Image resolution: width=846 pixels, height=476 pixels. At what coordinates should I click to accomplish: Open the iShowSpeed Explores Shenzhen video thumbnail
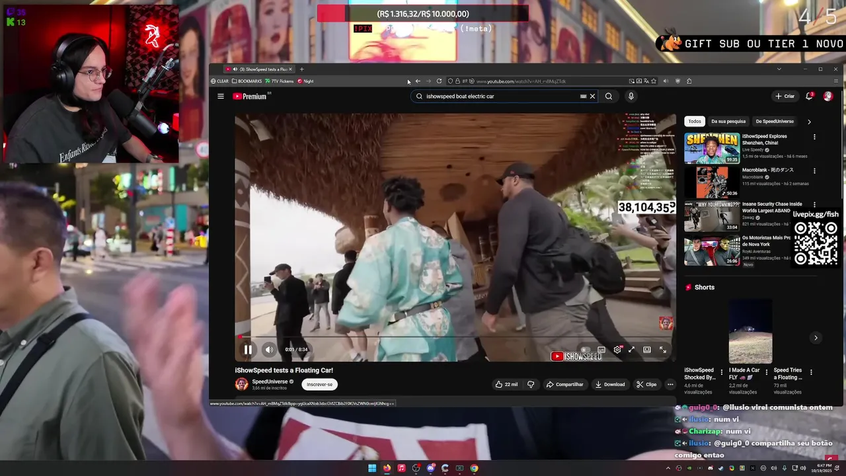[712, 148]
